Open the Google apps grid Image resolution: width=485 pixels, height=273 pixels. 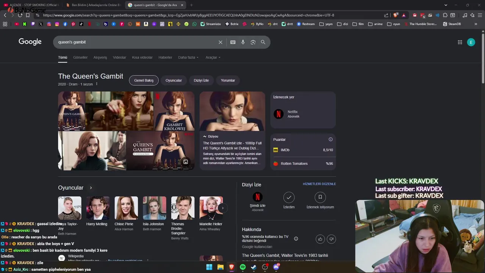[460, 42]
